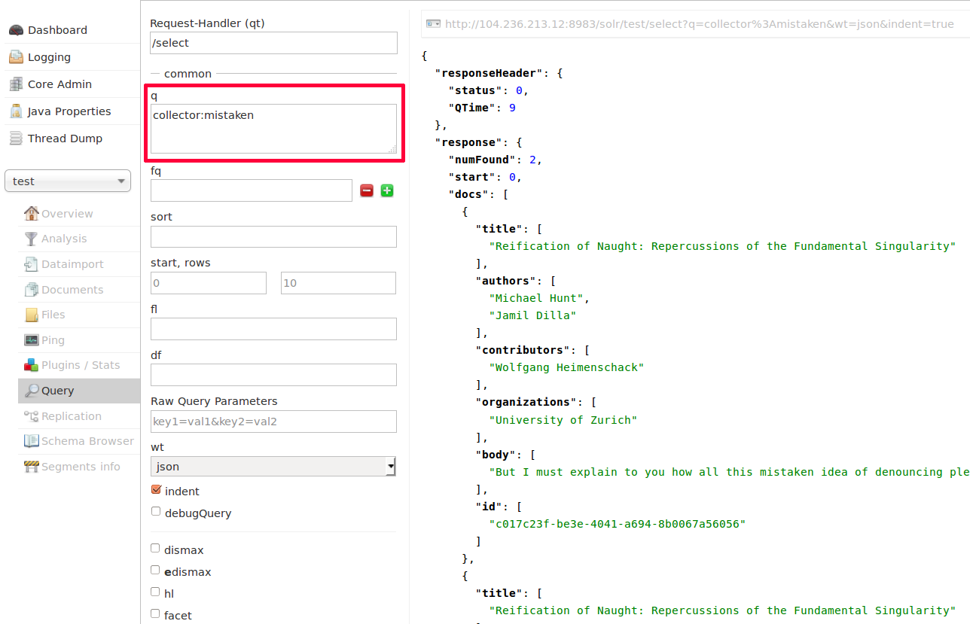The width and height of the screenshot is (970, 624).
Task: Click the Analysis funnel icon
Action: click(x=31, y=239)
